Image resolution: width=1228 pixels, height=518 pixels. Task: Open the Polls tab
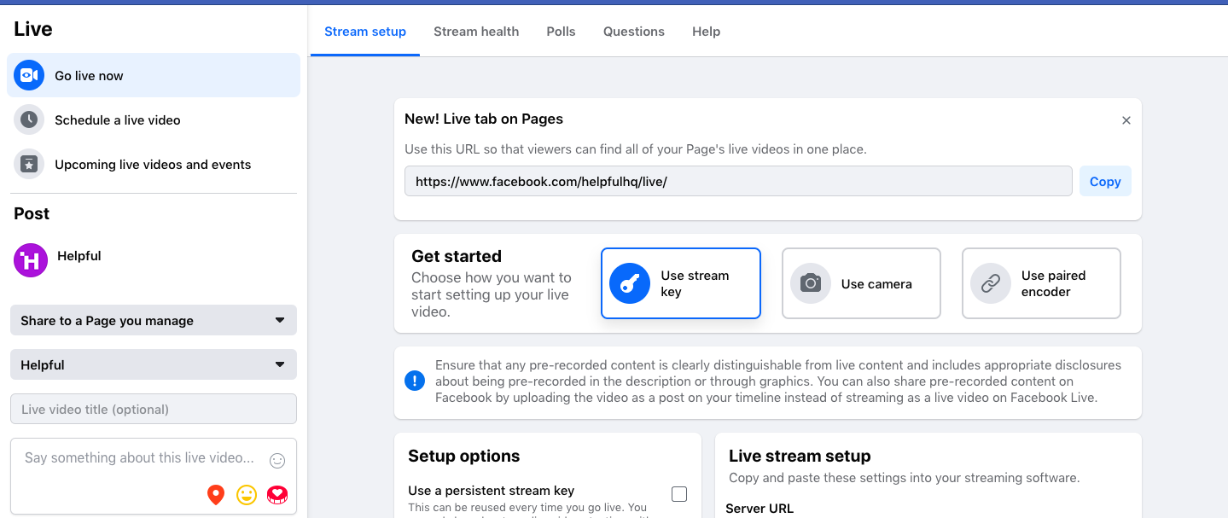coord(561,31)
